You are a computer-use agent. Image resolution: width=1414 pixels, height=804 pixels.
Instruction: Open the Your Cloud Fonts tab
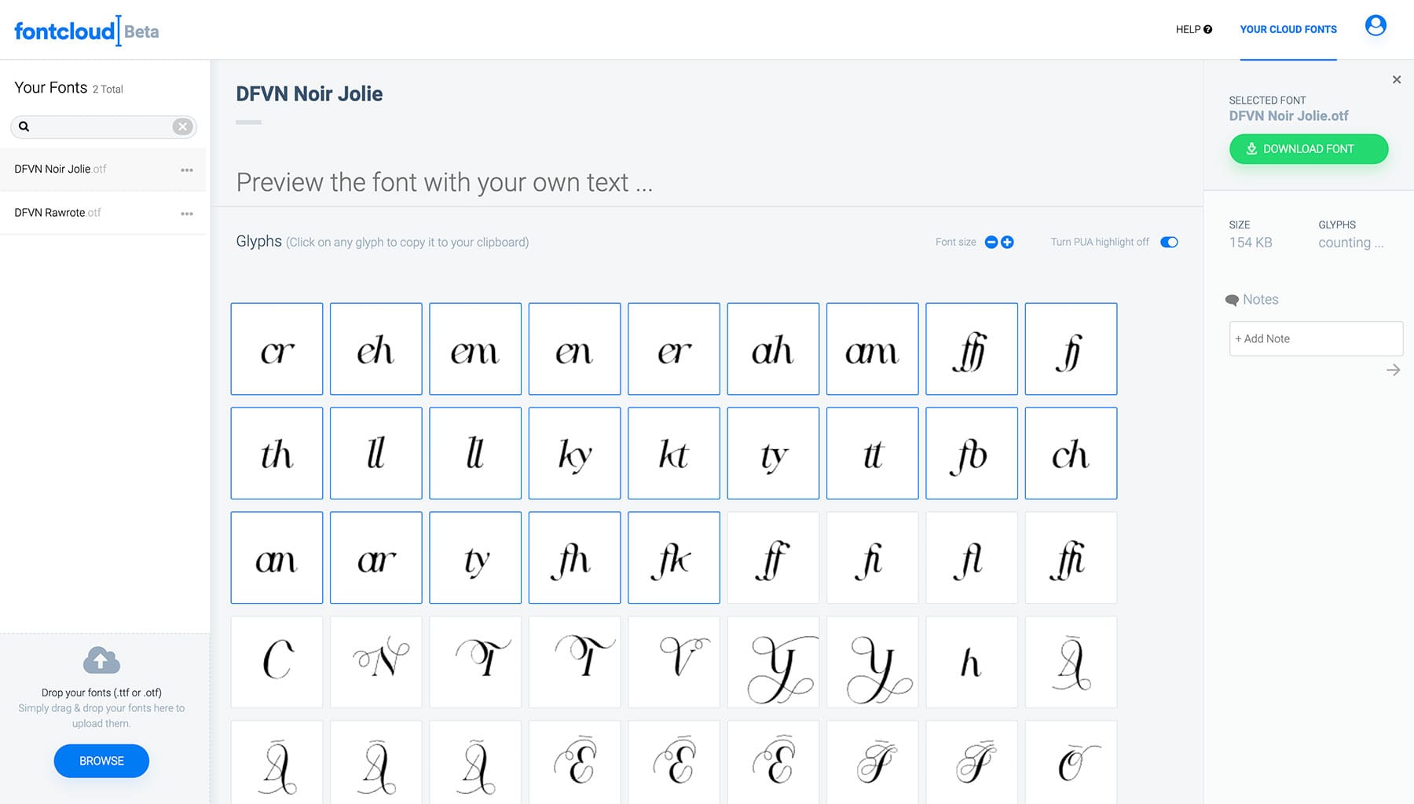tap(1288, 30)
